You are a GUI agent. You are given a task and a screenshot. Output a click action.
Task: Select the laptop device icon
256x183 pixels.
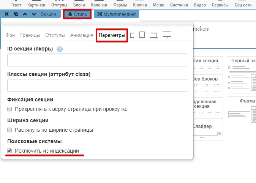154,35
